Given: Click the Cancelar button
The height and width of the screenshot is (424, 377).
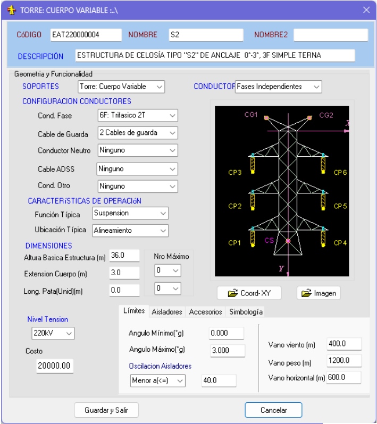Looking at the screenshot, I should pos(273,410).
